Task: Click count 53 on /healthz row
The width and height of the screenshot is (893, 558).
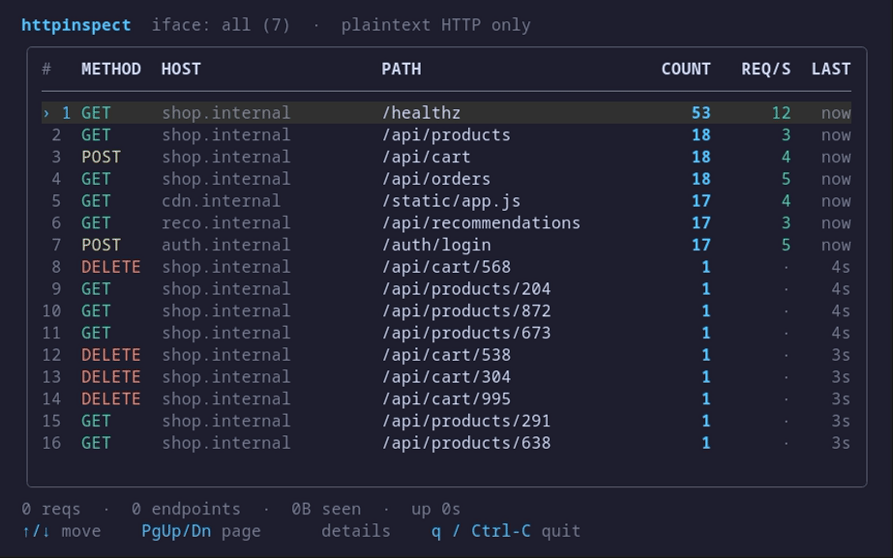Action: [701, 113]
